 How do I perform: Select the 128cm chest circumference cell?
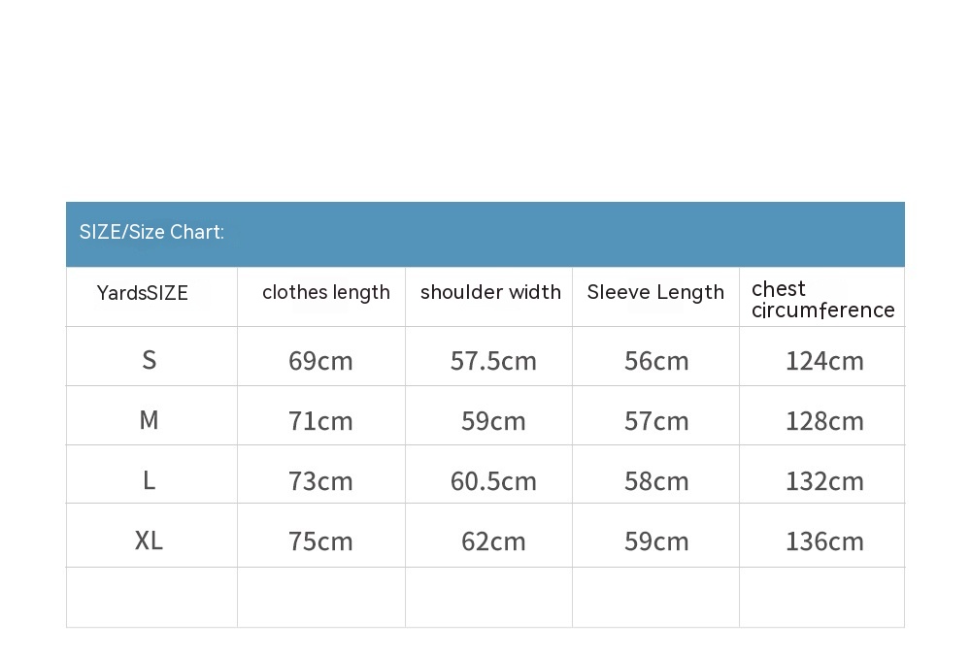coord(824,421)
